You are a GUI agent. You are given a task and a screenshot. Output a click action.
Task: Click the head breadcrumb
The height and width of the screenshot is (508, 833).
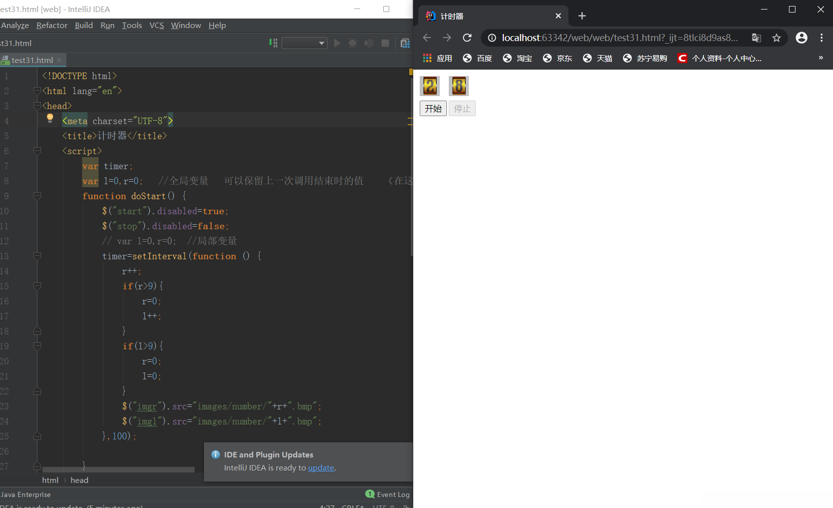[x=79, y=480]
